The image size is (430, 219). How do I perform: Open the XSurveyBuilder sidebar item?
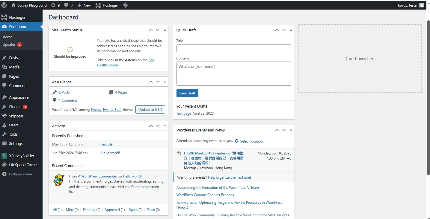21,156
